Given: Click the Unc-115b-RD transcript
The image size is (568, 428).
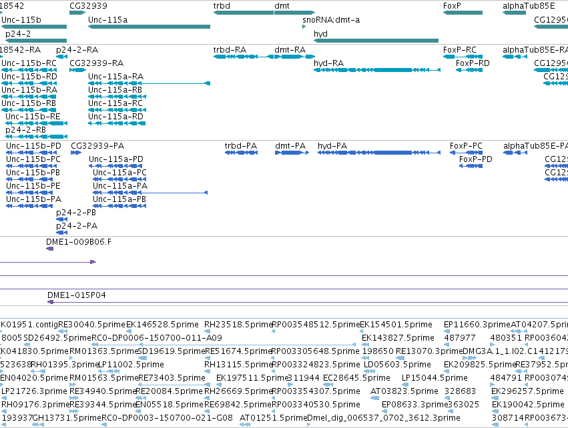Looking at the screenshot, I should [x=29, y=83].
